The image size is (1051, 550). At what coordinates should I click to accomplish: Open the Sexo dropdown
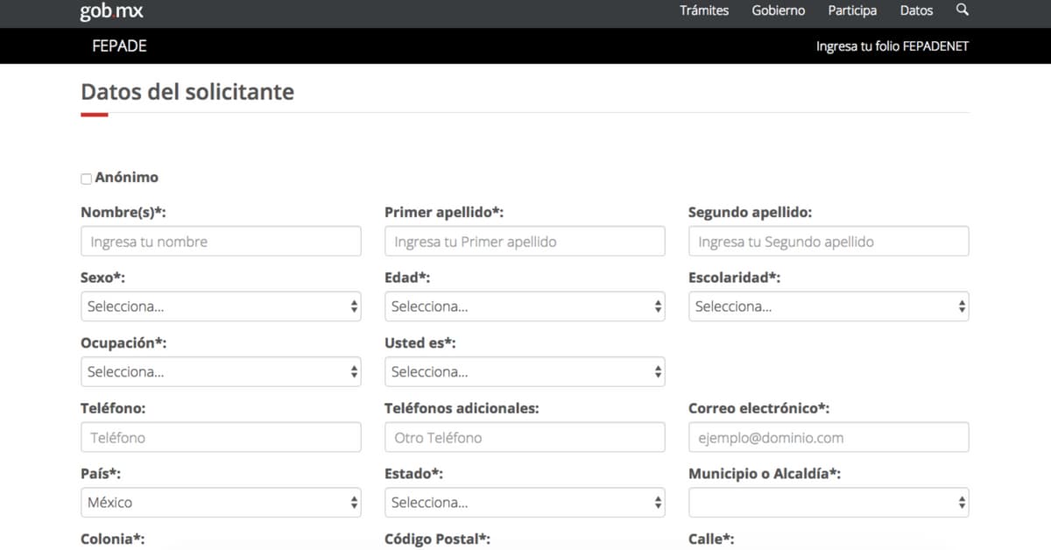[221, 307]
